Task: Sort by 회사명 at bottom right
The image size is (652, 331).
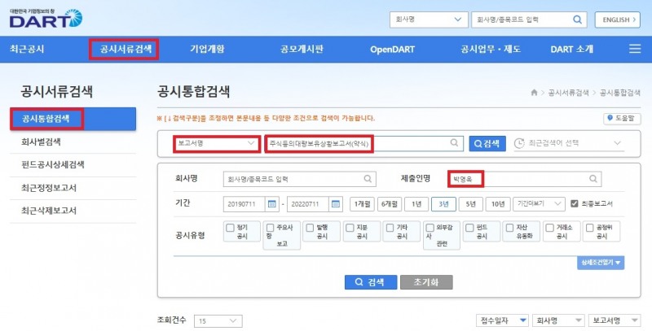Action: 558,320
